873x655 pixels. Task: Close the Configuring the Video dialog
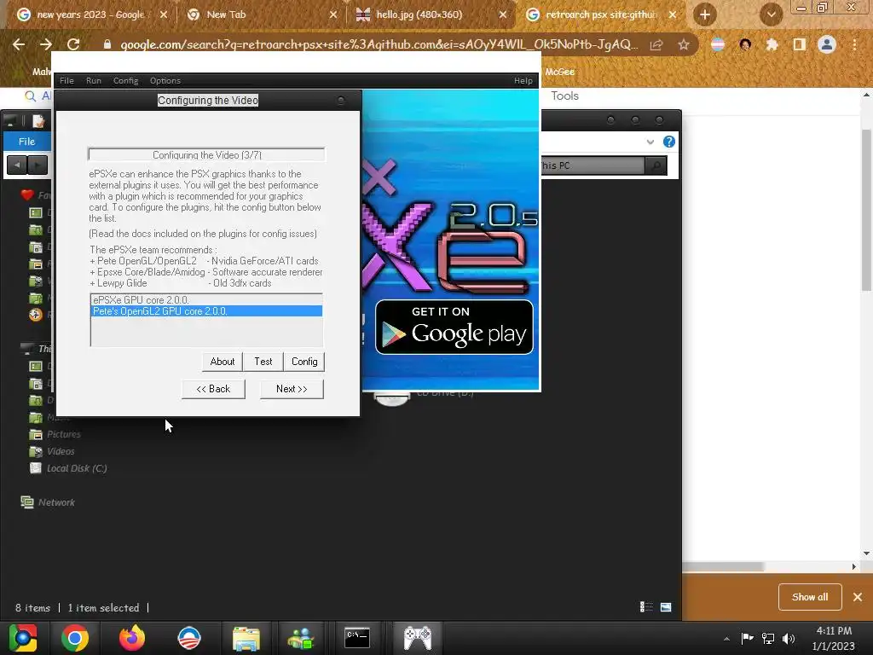(x=341, y=101)
